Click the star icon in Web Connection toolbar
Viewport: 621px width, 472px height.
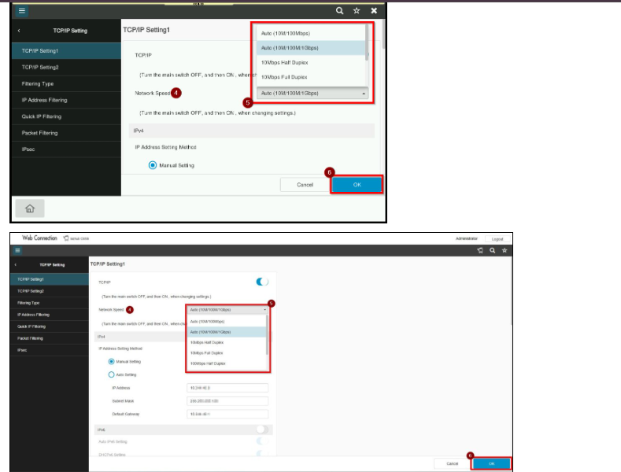pos(505,250)
